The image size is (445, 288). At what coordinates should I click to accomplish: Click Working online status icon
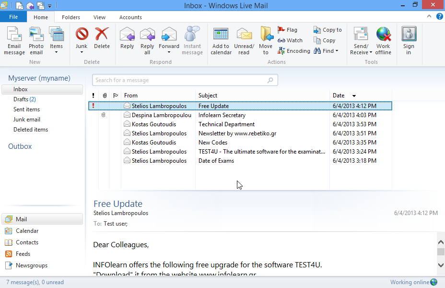434,282
